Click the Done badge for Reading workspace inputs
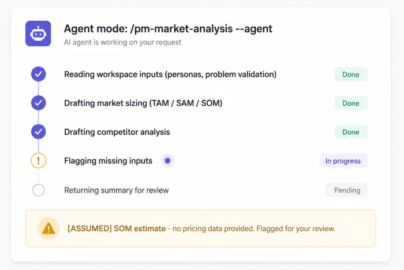The height and width of the screenshot is (270, 404). [351, 75]
